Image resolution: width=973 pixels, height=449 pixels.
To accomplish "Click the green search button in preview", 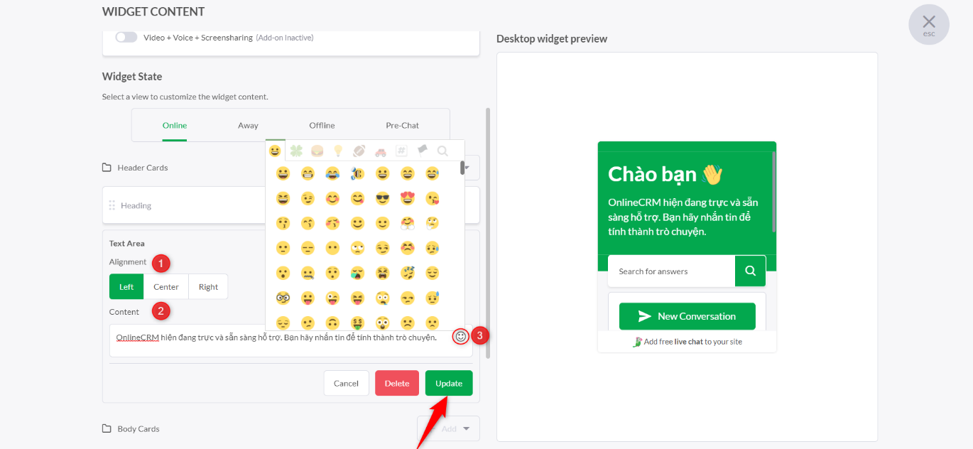I will pos(750,271).
